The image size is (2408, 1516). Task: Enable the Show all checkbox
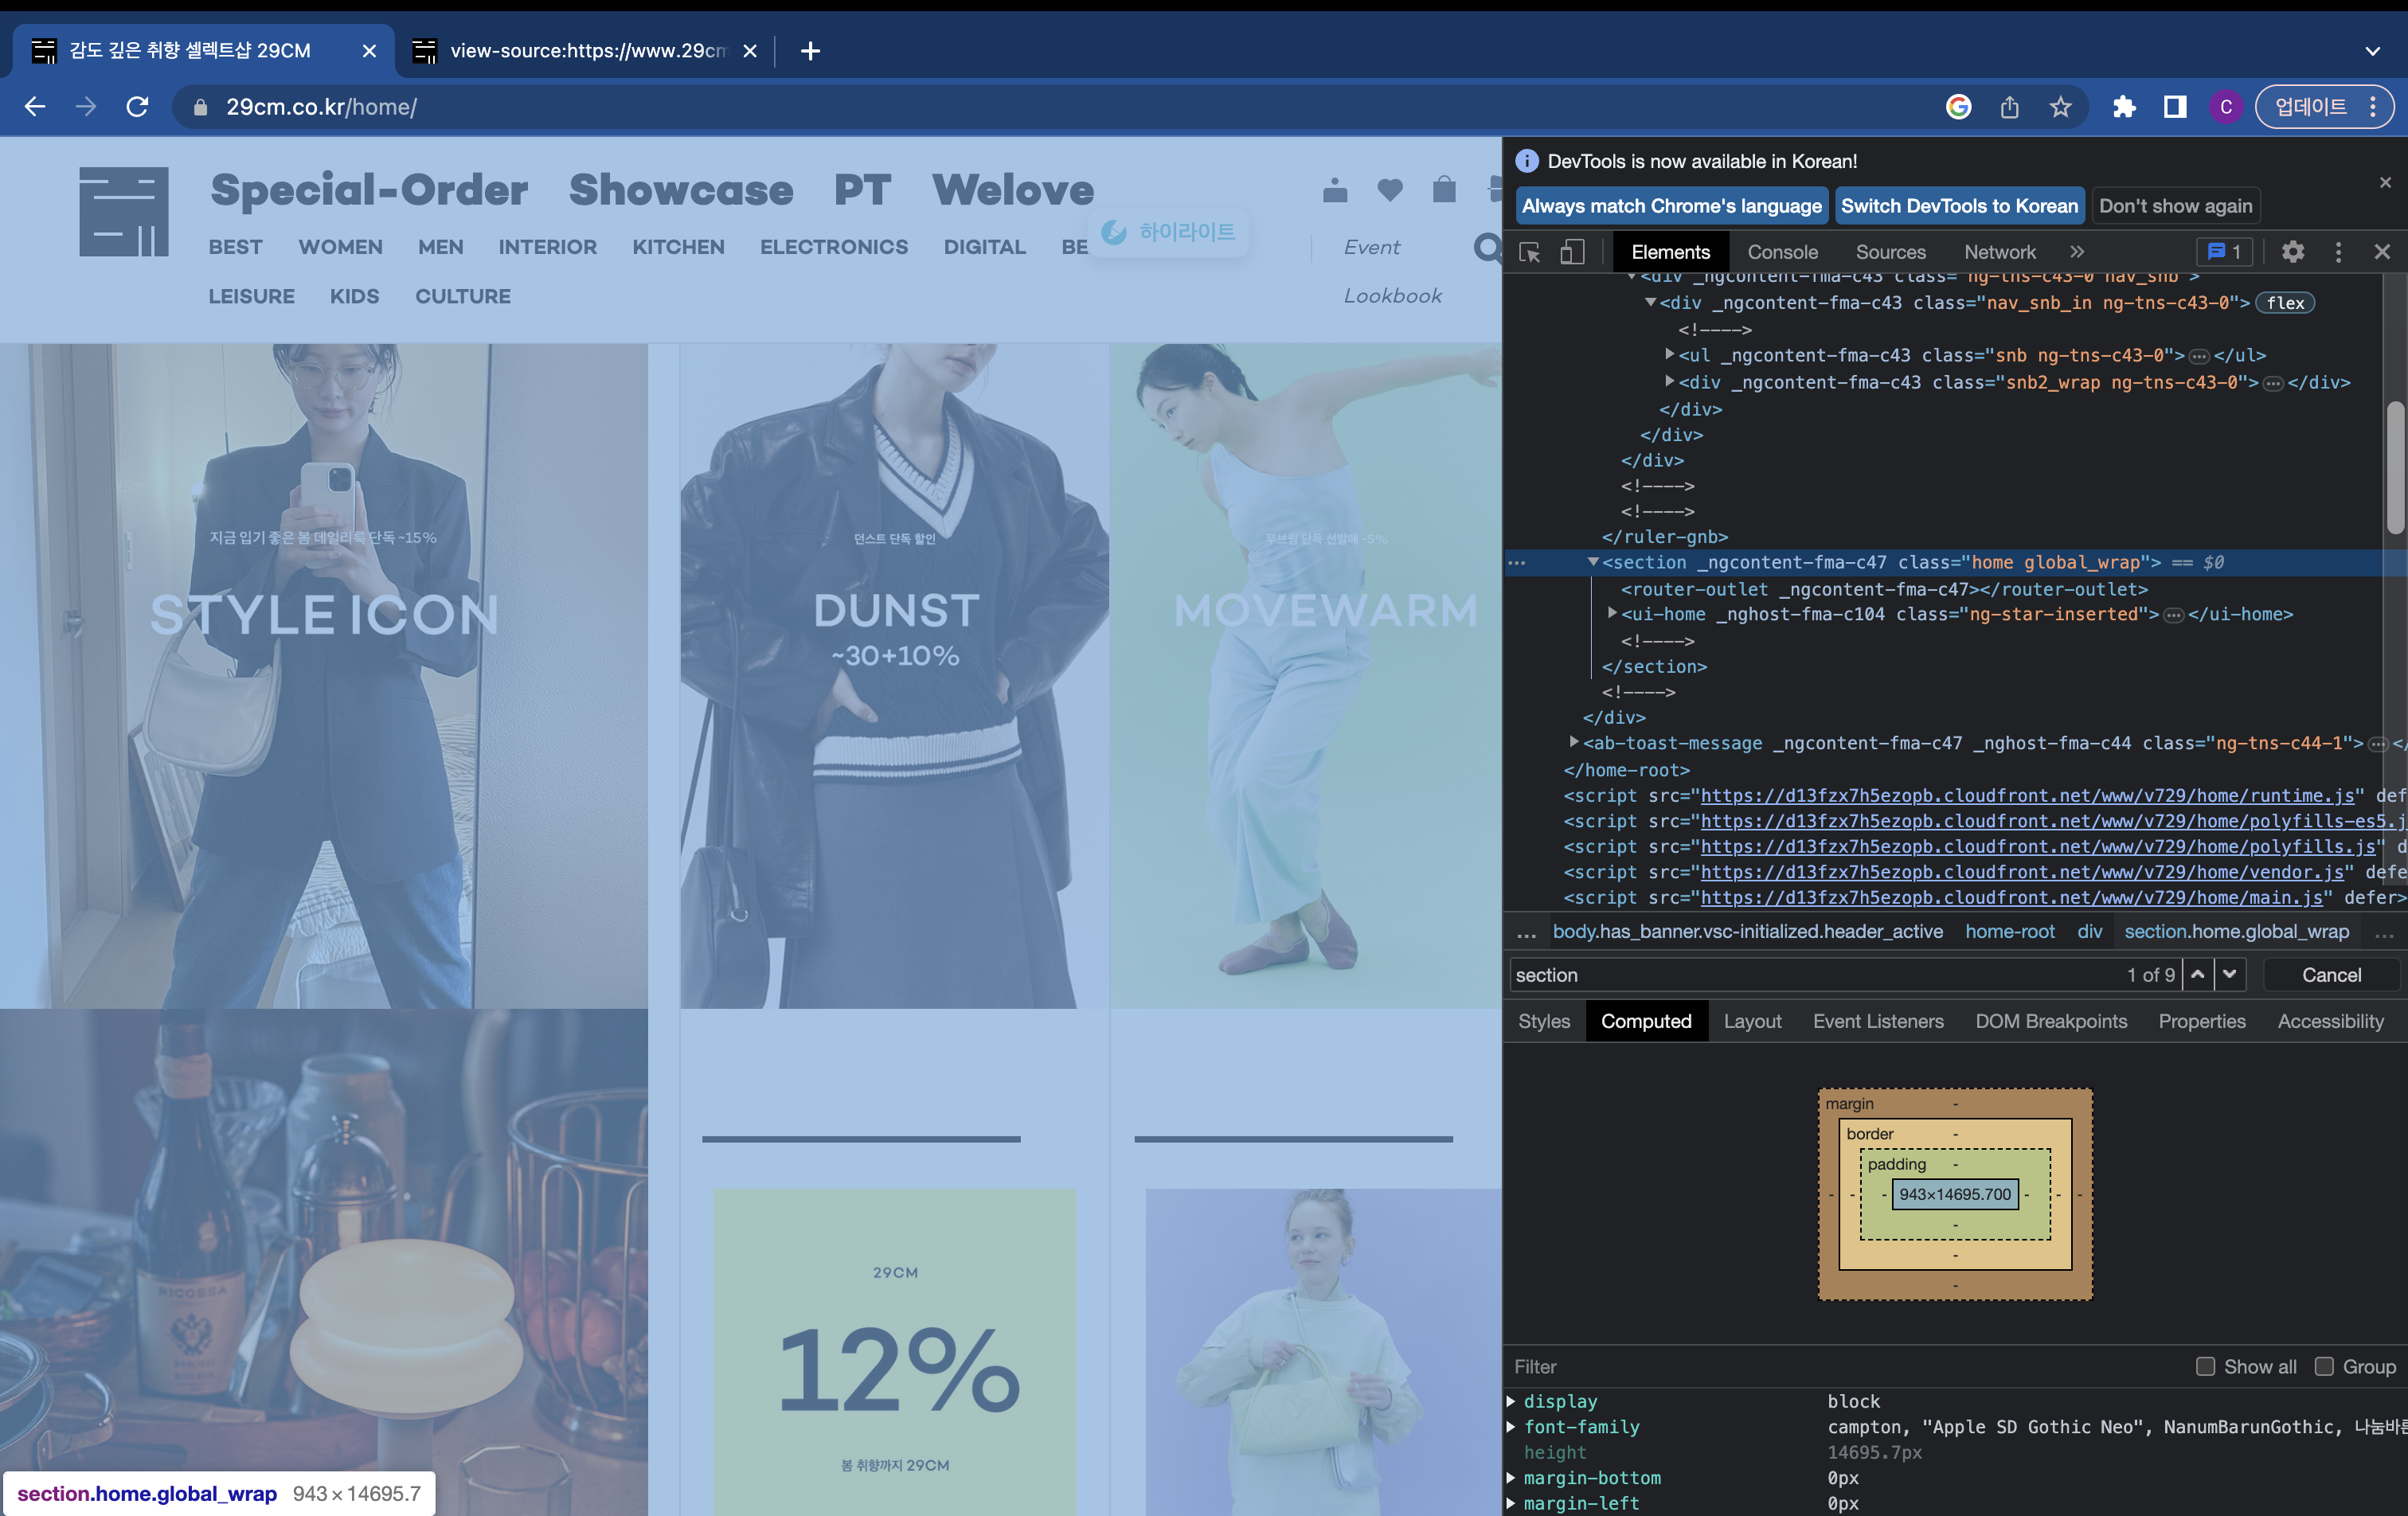2205,1366
